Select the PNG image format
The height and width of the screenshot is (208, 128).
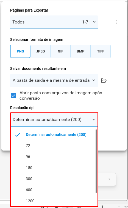coord(20,51)
